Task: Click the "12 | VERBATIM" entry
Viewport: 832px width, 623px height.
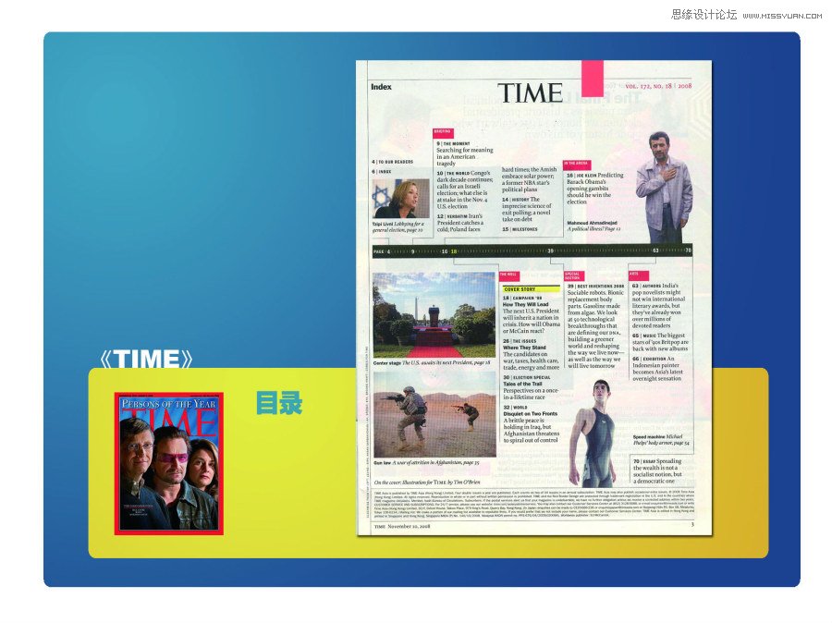Action: click(452, 216)
